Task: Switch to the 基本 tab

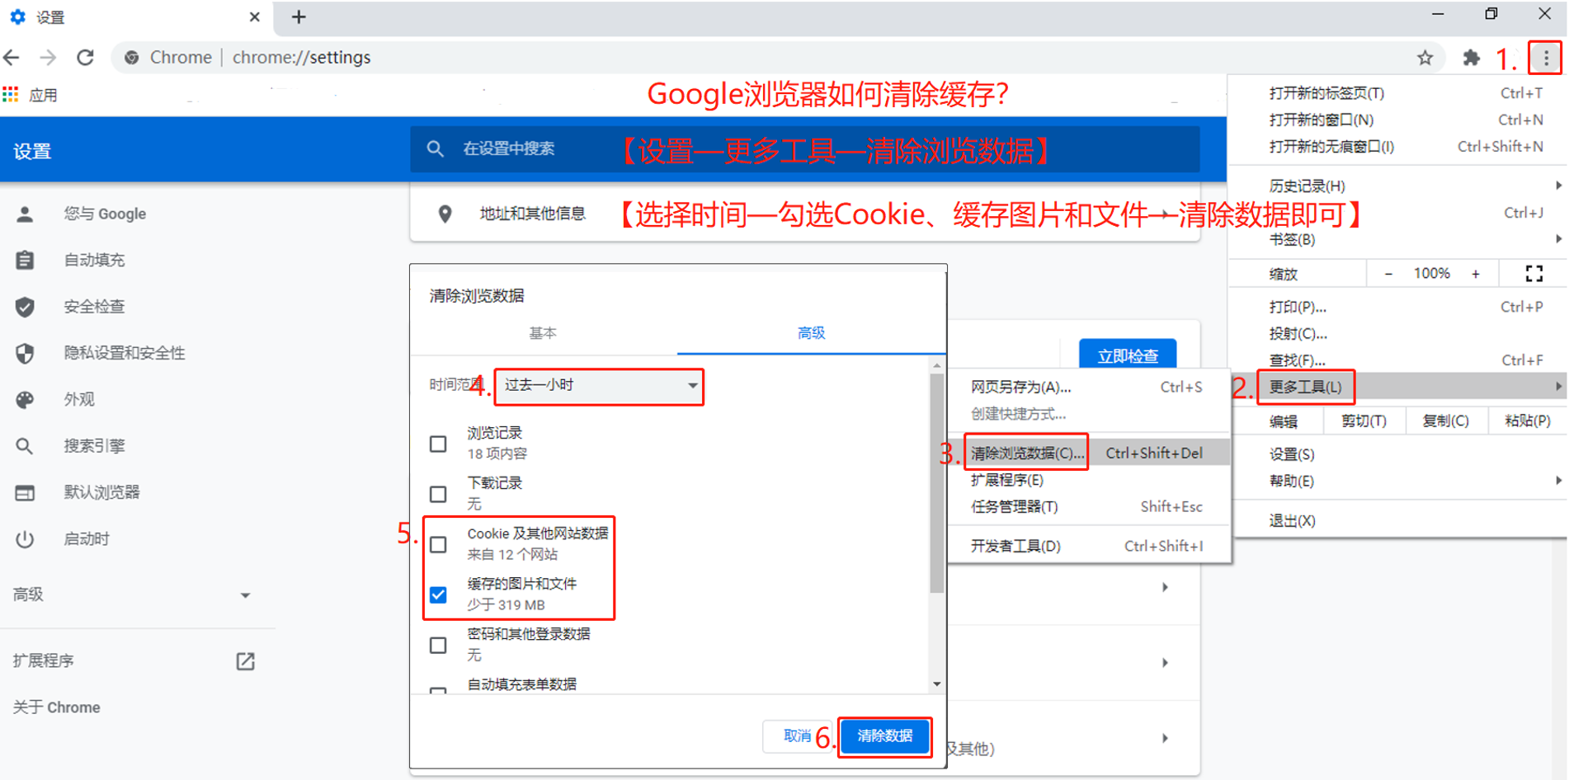Action: tap(543, 333)
